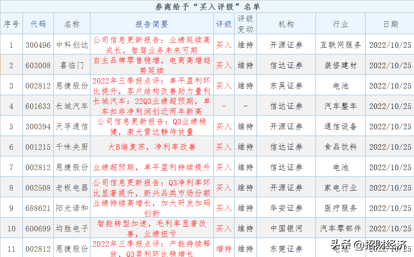This screenshot has height=257, width=414.
Task: Select the 评级变动 column header
Action: pyautogui.click(x=245, y=24)
